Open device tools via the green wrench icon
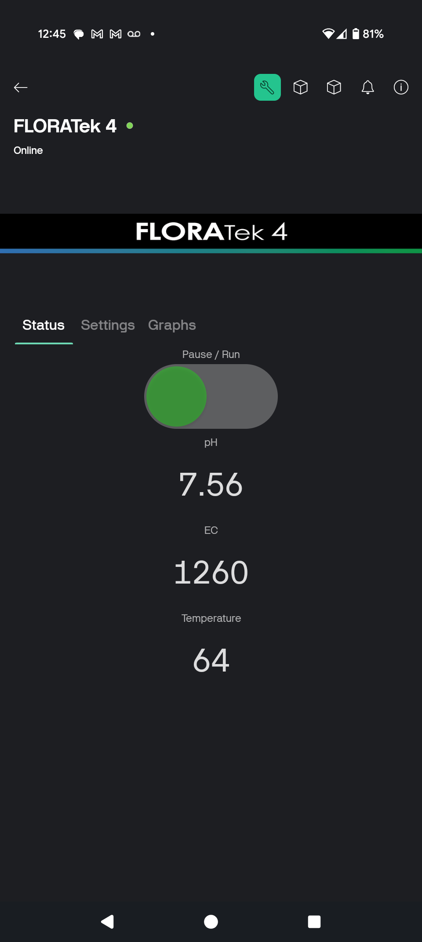 click(x=267, y=88)
